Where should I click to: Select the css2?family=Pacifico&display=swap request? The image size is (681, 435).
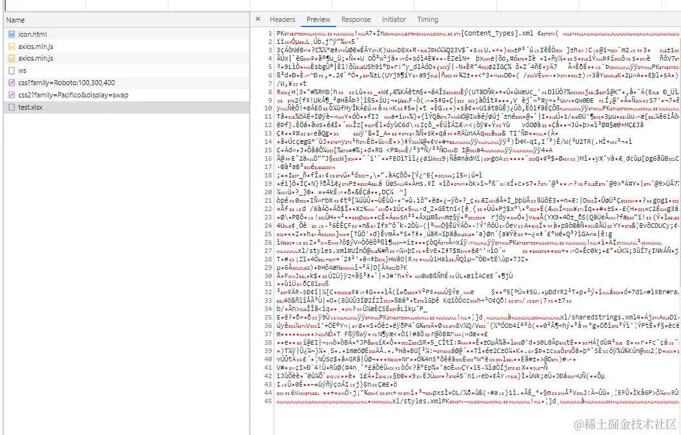(x=127, y=95)
